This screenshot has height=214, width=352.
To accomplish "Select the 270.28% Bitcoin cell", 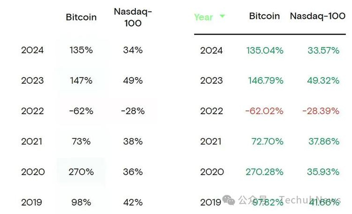I will (265, 172).
